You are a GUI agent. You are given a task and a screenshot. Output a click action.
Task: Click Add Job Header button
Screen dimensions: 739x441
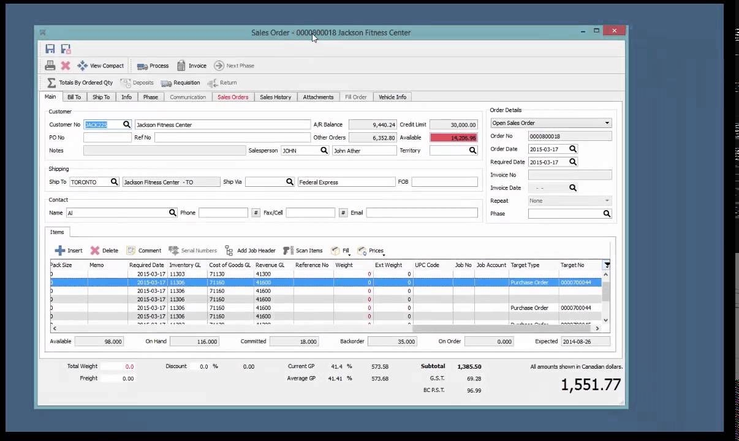pos(250,251)
